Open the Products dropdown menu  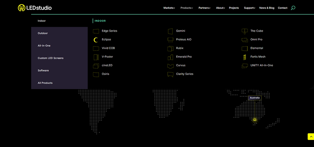(186, 8)
